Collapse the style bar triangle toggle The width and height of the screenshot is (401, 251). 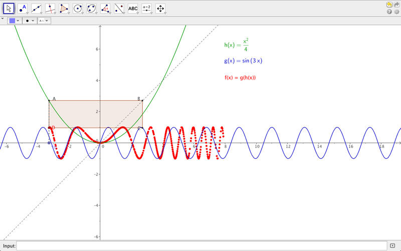tap(3, 19)
